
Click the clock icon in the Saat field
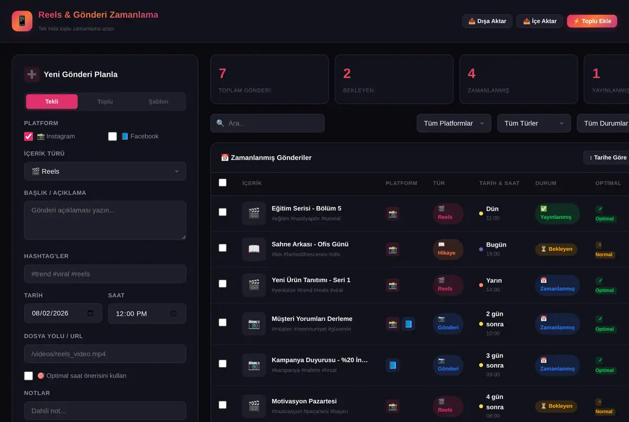click(173, 314)
